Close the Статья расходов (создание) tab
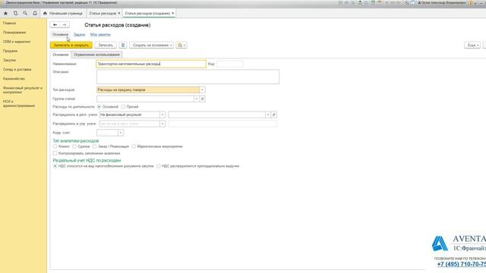486x273 pixels. pos(173,14)
